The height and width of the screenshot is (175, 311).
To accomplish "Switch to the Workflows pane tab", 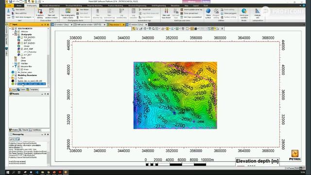I will coord(35,130).
